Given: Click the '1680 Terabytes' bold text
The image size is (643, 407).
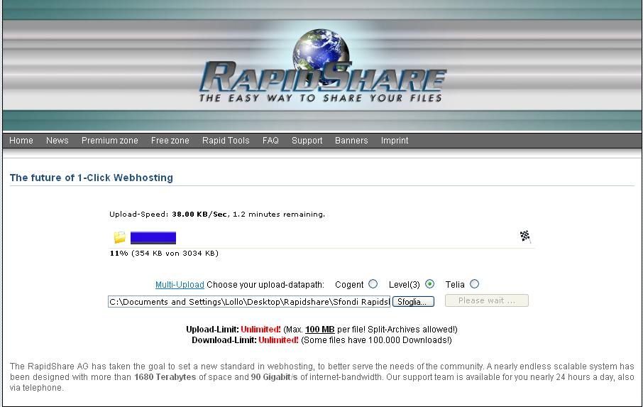Looking at the screenshot, I should point(165,377).
